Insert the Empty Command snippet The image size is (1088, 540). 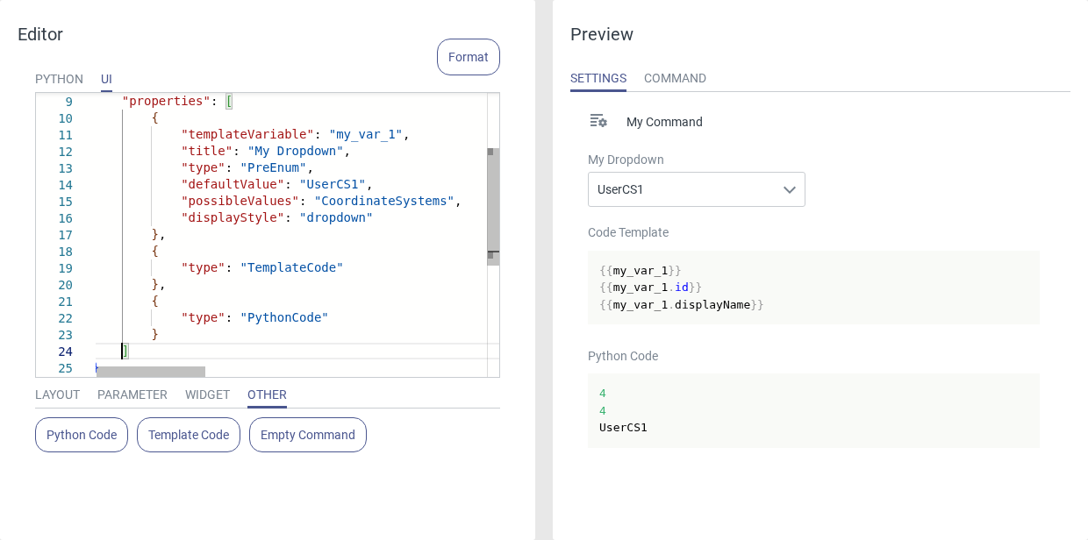pyautogui.click(x=308, y=435)
